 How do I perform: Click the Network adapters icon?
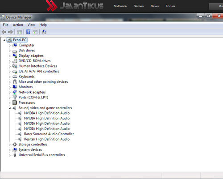[15, 92]
